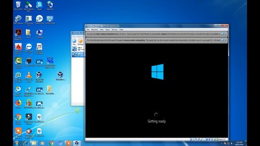Select the win 7 VM in Manager list
The image size is (260, 146).
[x=78, y=49]
